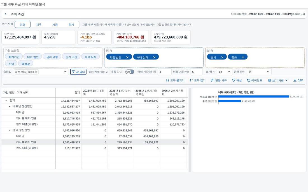
Task: Open the 금액 단위 dropdown
Action: pos(259,72)
